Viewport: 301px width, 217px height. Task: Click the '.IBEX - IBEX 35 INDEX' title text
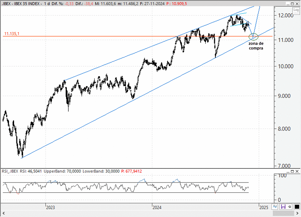(21, 4)
